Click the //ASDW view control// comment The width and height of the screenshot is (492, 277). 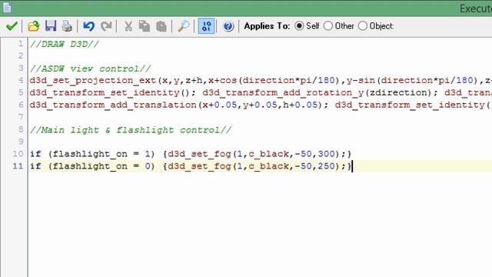click(91, 68)
